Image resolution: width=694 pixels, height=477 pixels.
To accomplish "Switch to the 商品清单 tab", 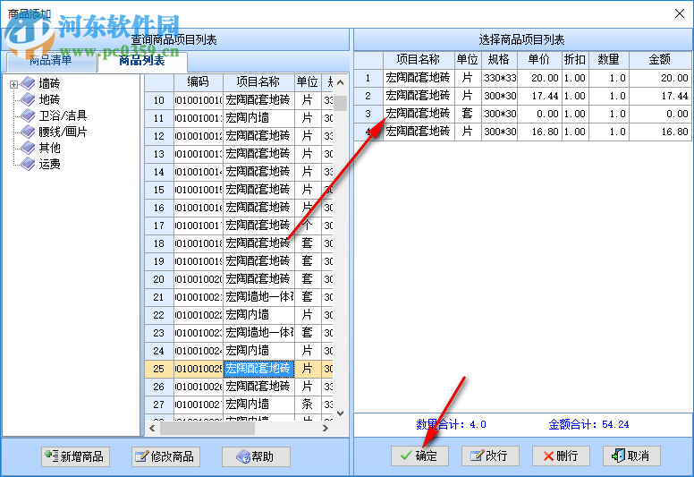I will [50, 61].
